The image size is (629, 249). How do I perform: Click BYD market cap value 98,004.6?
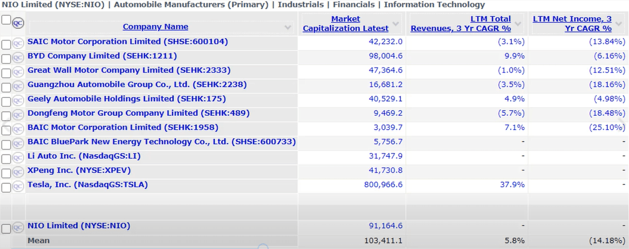click(x=386, y=56)
